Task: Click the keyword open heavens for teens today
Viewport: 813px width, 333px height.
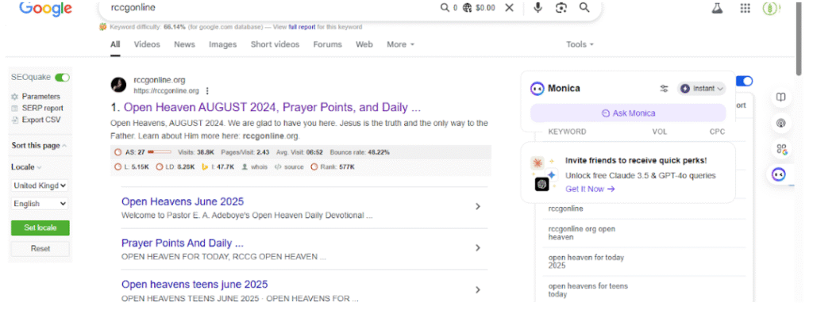Action: click(x=588, y=290)
